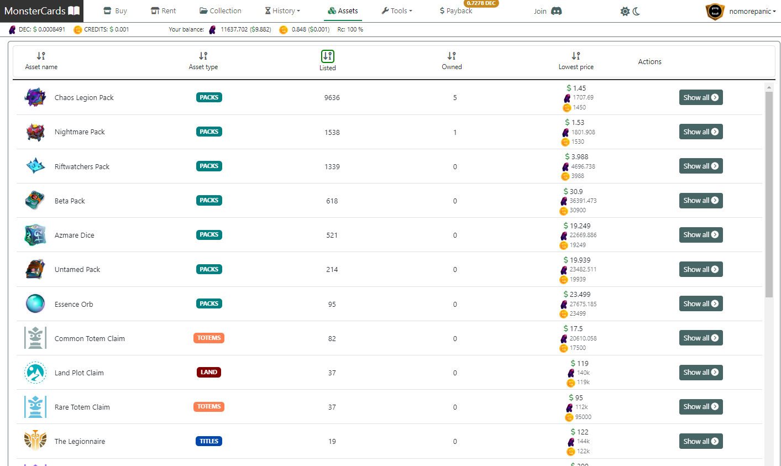Click the listed count "9636"
Viewport: 781px width, 466px height.
click(332, 98)
